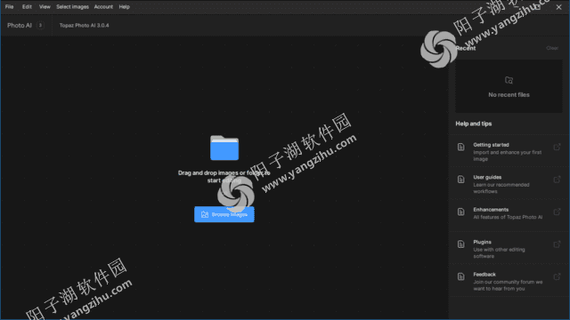This screenshot has height=320, width=570.
Task: Click the Plugins document icon
Action: click(461, 244)
